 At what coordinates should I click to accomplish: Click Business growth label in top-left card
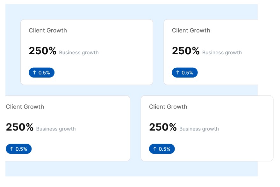(79, 53)
